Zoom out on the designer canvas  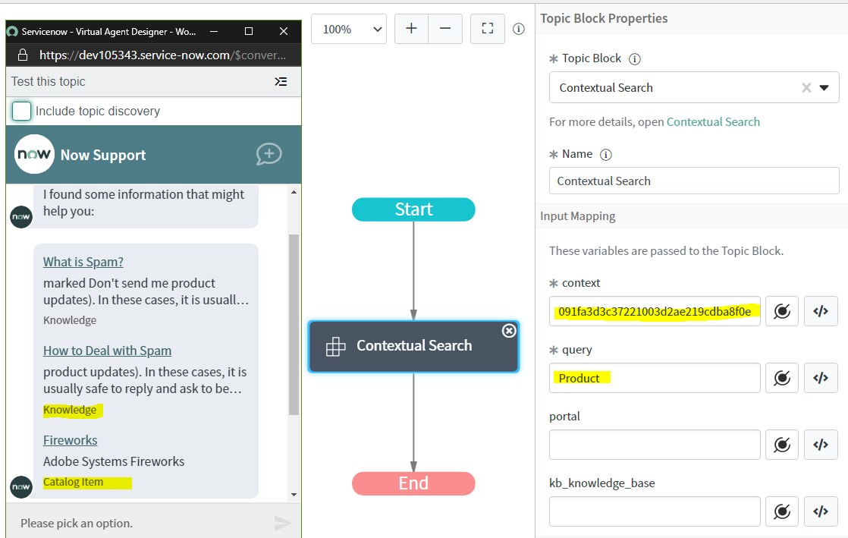click(445, 29)
